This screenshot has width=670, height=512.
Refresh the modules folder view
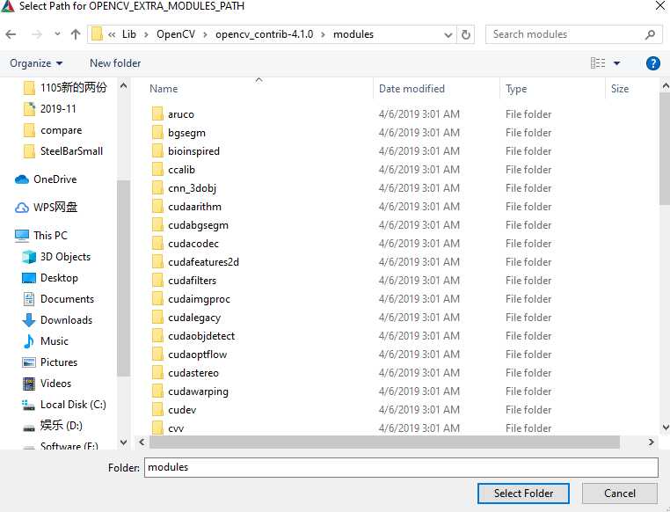(466, 34)
